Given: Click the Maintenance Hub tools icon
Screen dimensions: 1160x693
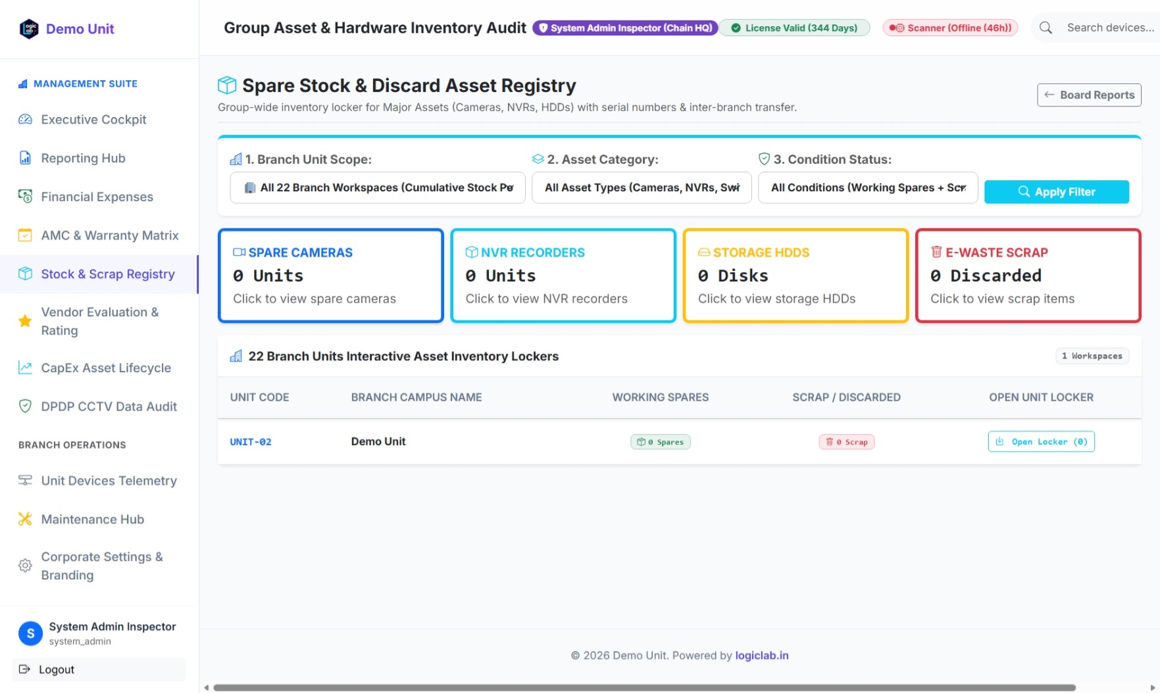Looking at the screenshot, I should click(25, 519).
